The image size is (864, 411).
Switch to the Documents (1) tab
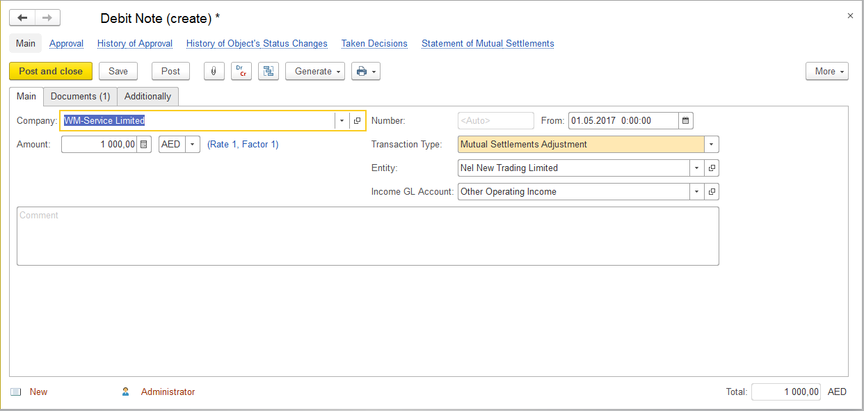tap(80, 97)
